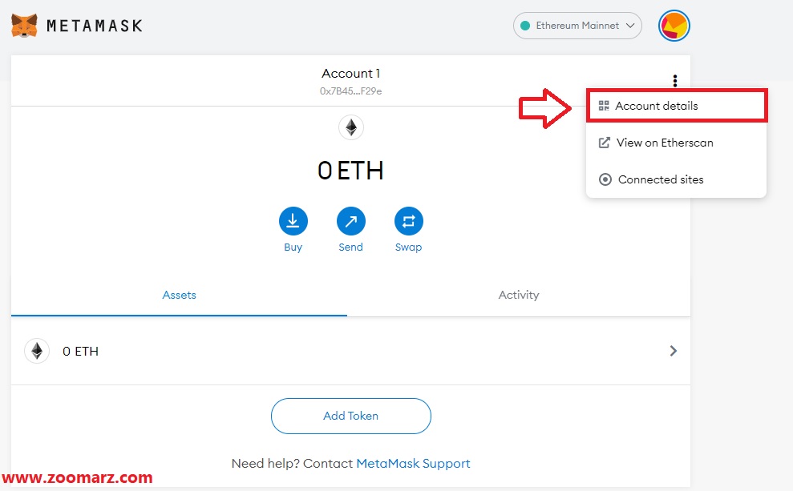Click the Connected sites radio-style icon
The width and height of the screenshot is (793, 491).
[605, 179]
